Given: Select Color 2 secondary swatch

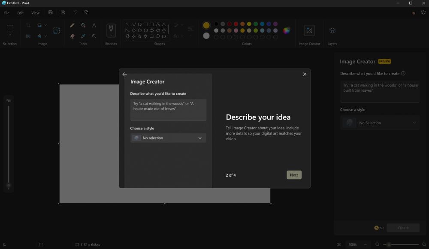Looking at the screenshot, I should pyautogui.click(x=206, y=36).
